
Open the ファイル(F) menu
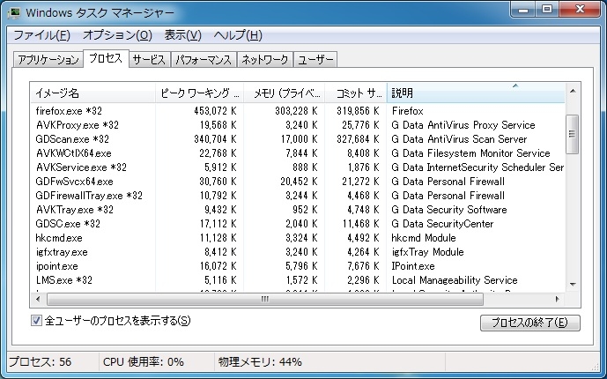pyautogui.click(x=41, y=35)
